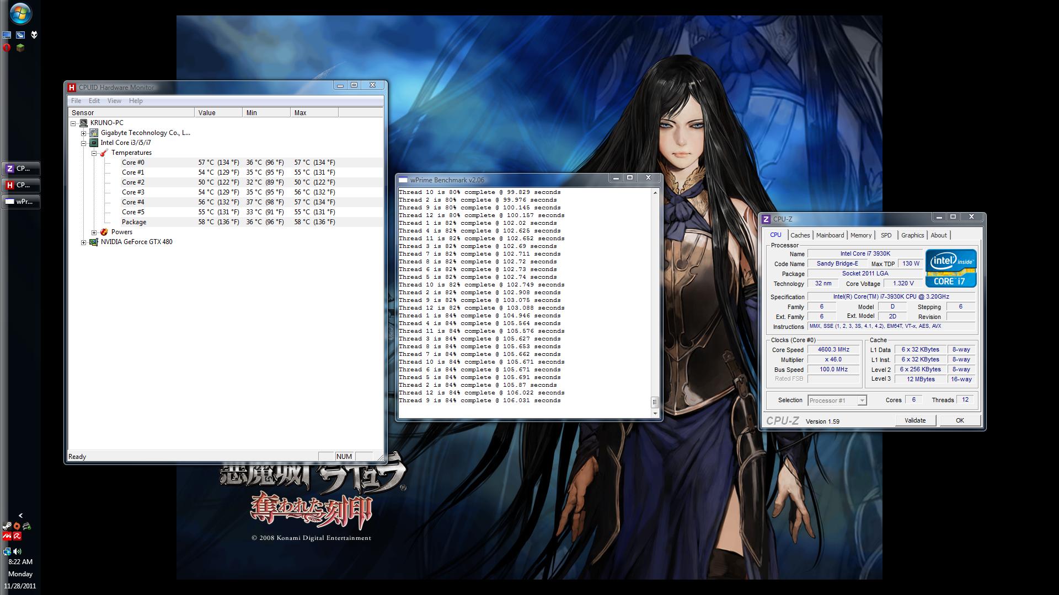This screenshot has height=595, width=1059.
Task: Open Help menu in Hardware Monitor
Action: coord(136,101)
